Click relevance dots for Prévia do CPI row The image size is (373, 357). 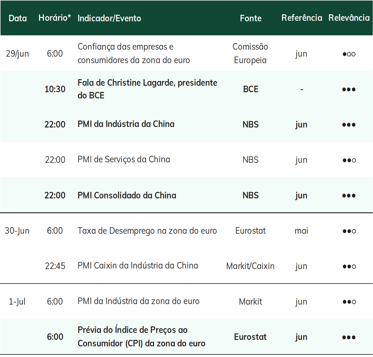(349, 337)
